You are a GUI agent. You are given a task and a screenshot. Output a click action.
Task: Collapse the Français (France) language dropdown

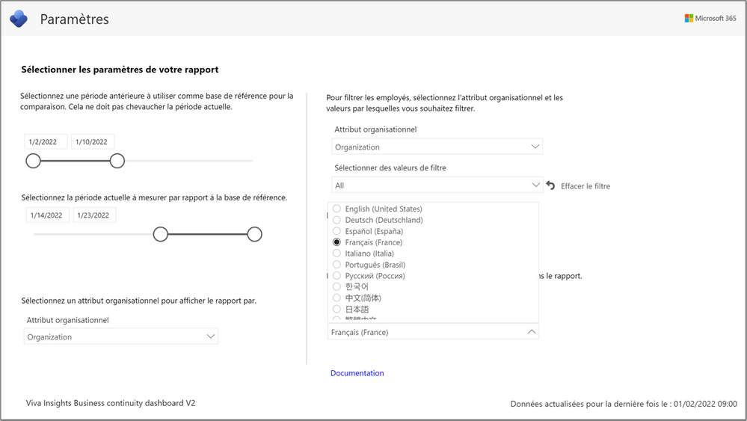pyautogui.click(x=433, y=332)
